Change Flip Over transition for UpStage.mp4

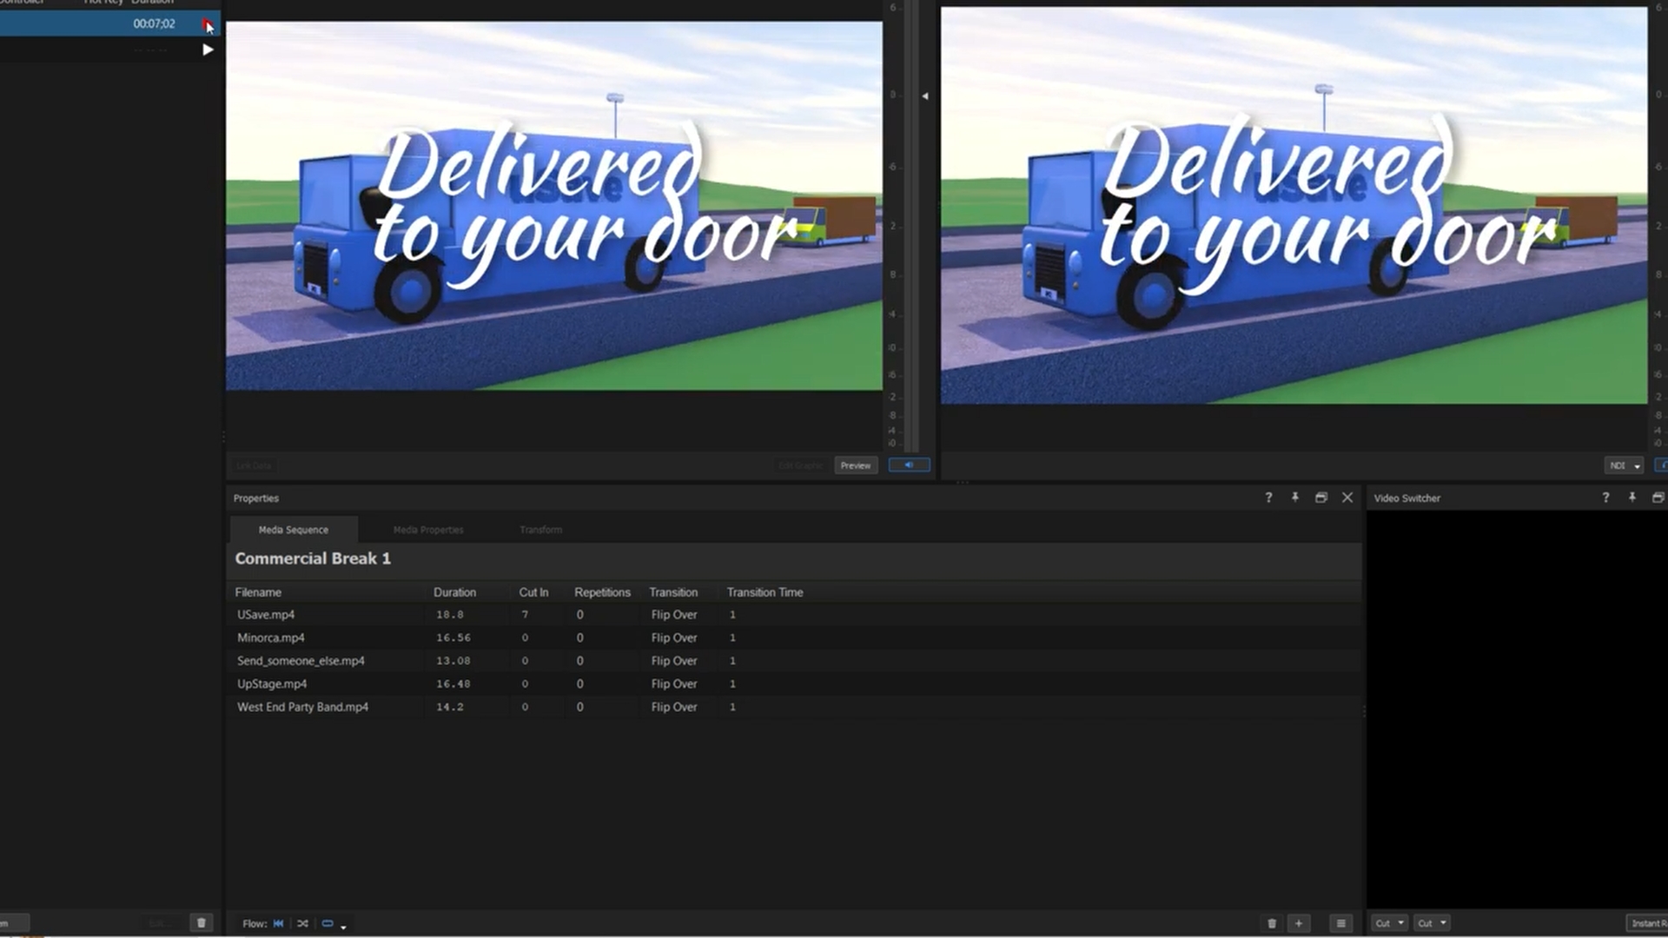click(674, 684)
